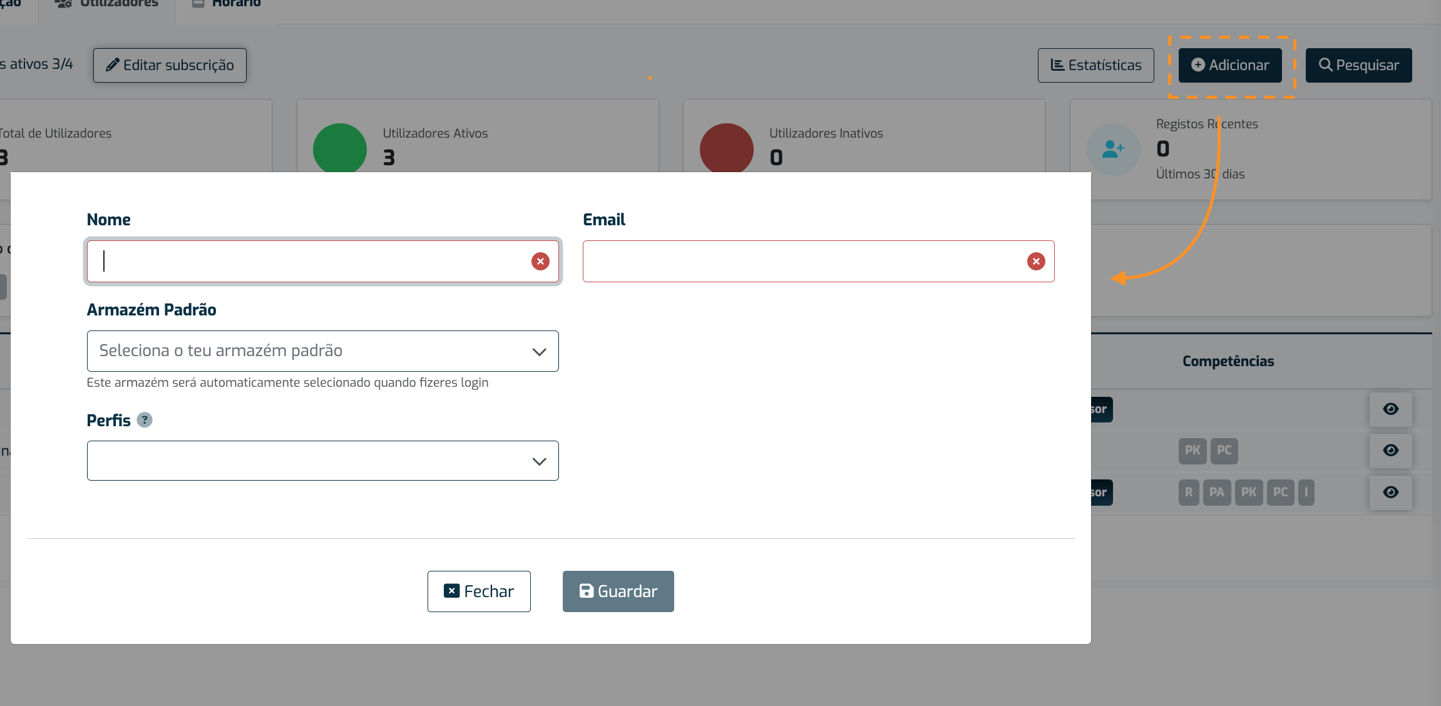Close the dialog with Fechar button

[479, 591]
